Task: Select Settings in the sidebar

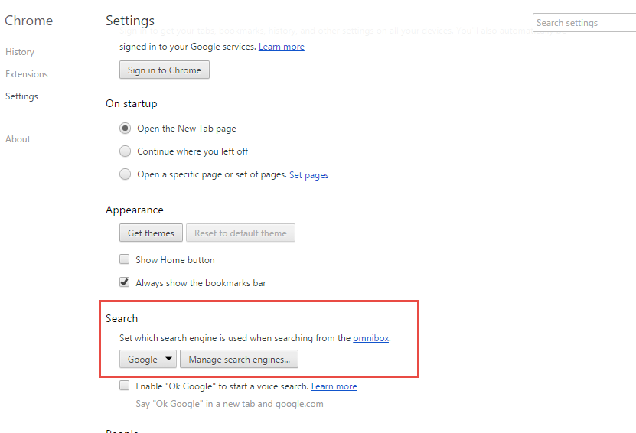Action: pos(21,96)
